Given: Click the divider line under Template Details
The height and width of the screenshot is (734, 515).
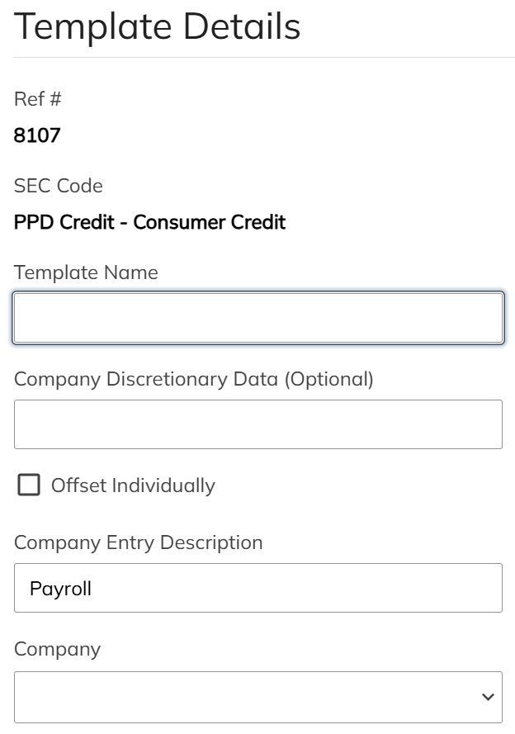Looking at the screenshot, I should click(257, 58).
